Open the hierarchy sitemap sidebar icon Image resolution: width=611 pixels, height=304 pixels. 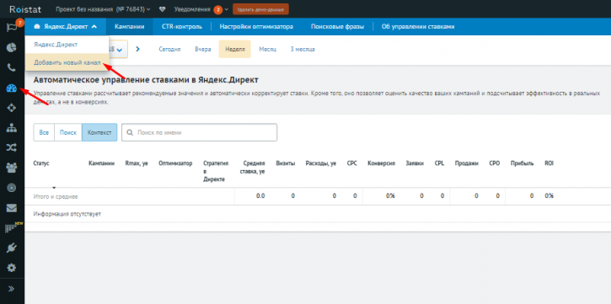coord(12,127)
